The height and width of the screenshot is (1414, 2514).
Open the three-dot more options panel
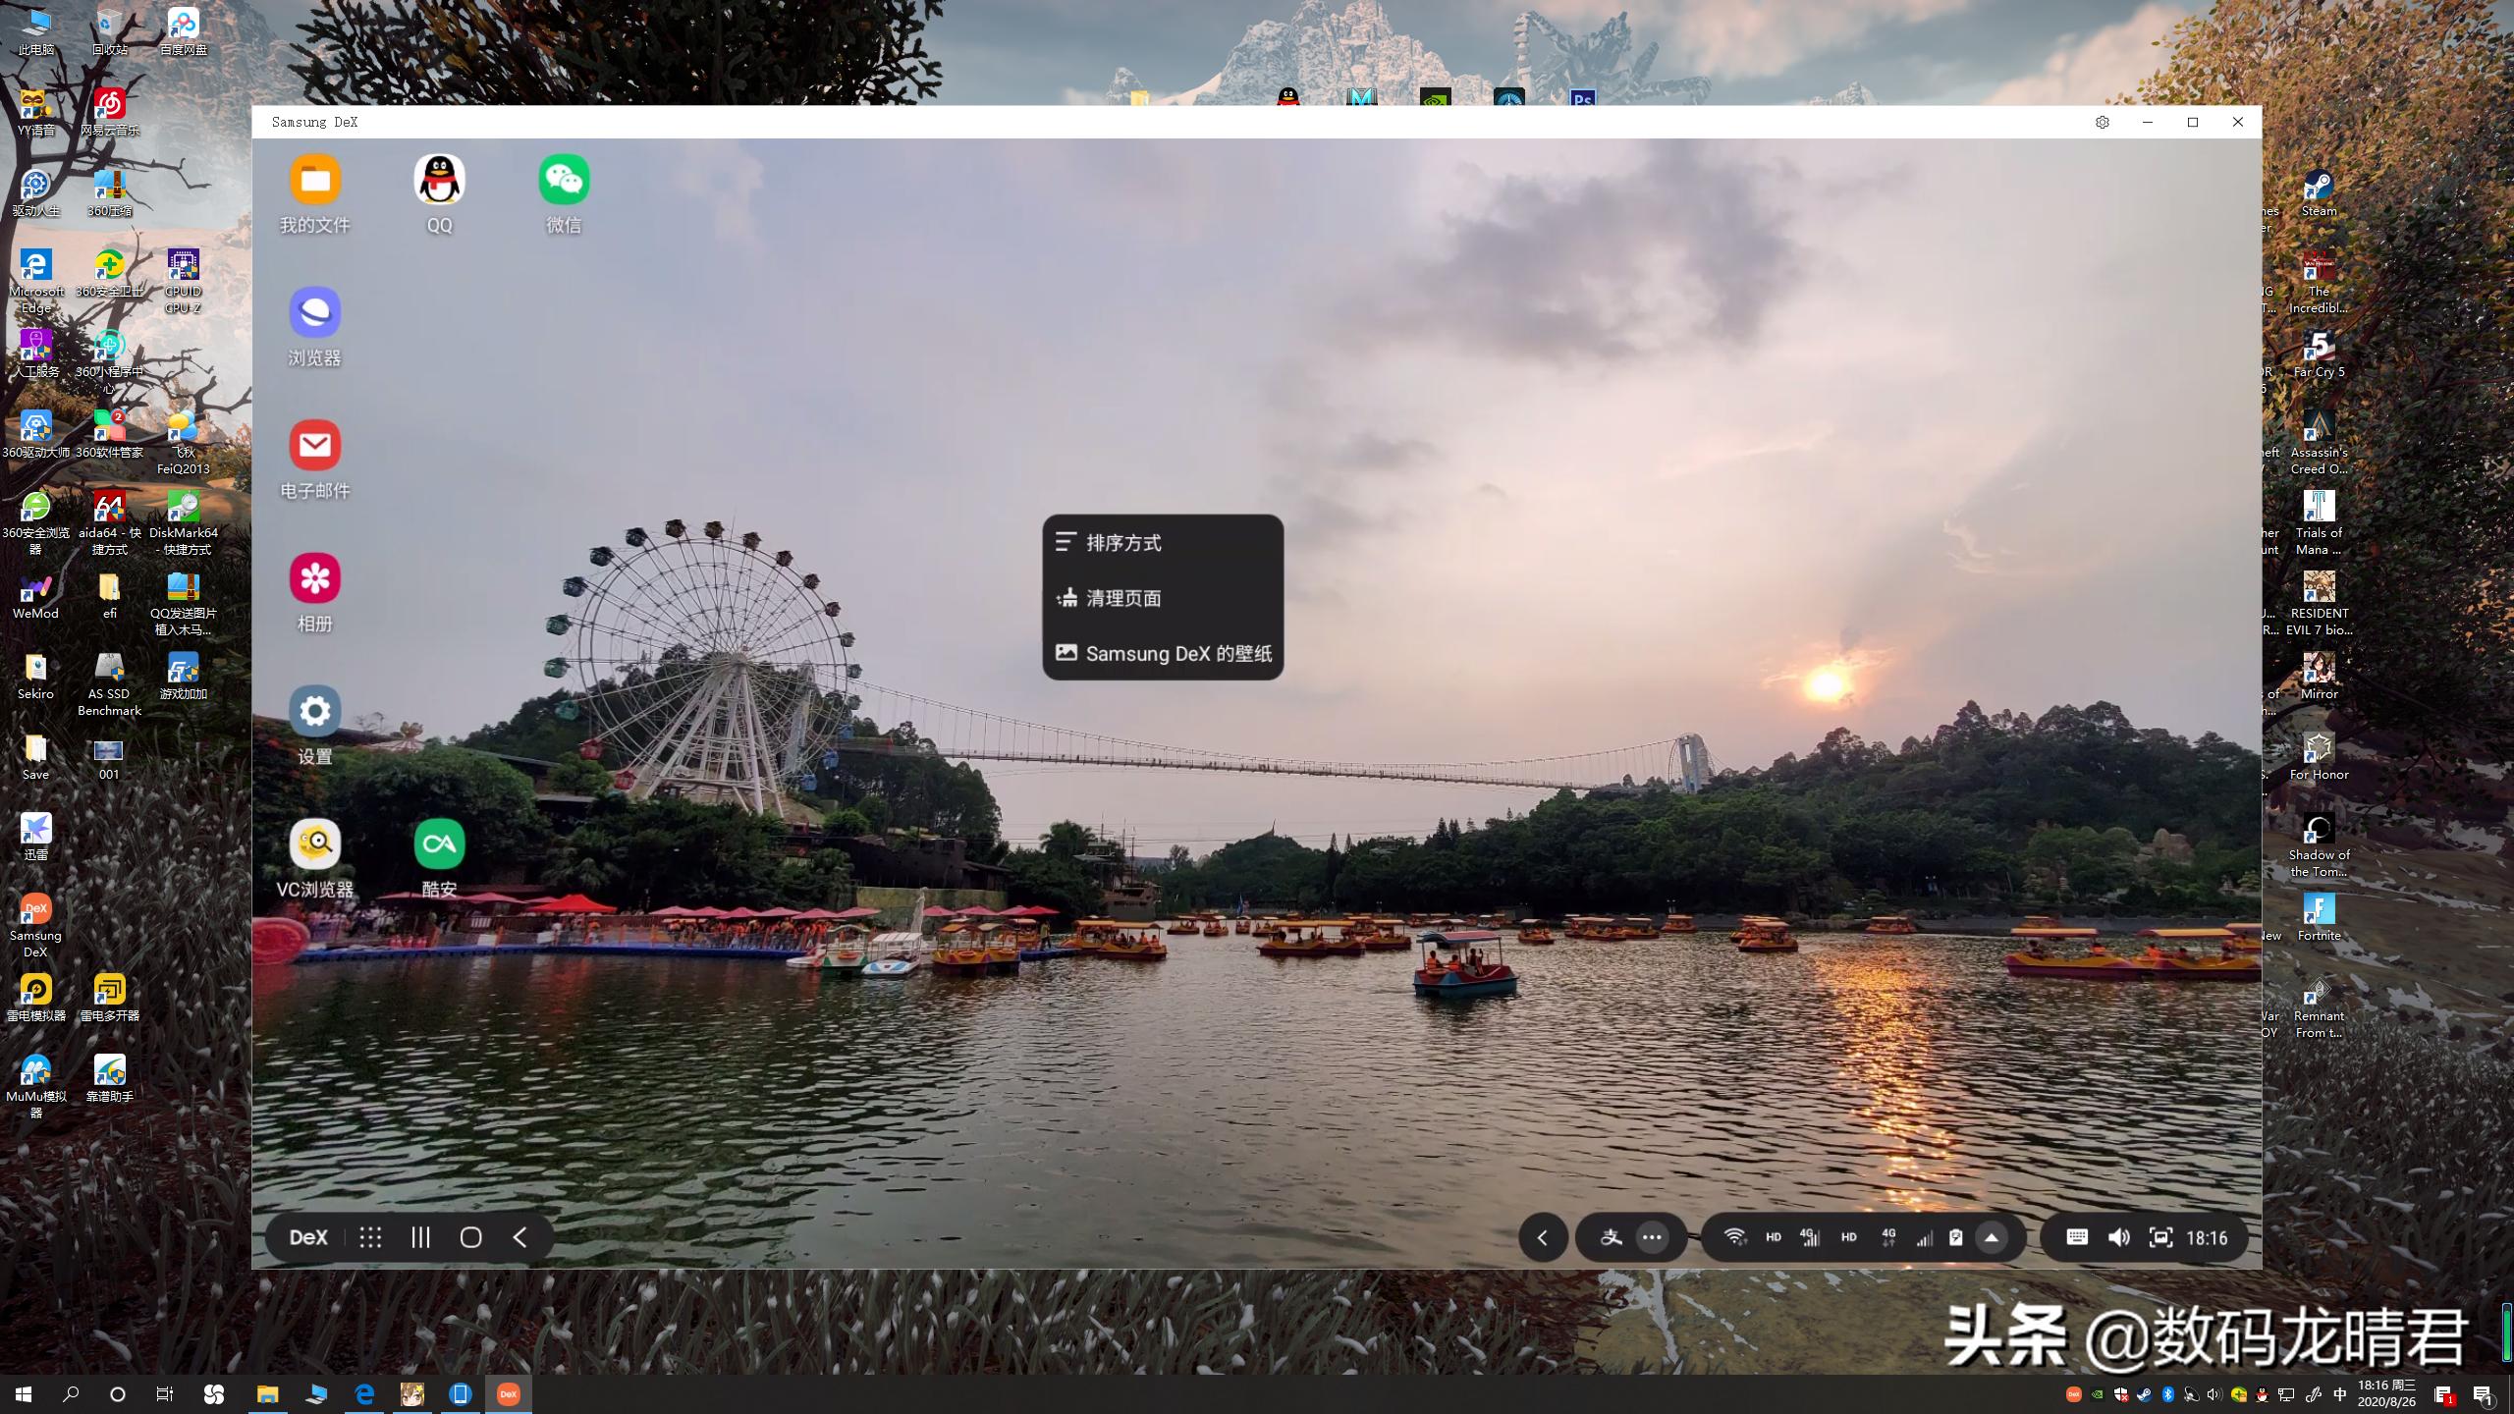click(x=1654, y=1237)
